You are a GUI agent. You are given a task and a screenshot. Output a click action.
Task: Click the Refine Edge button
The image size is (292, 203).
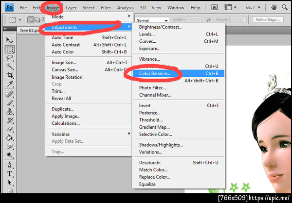pyautogui.click(x=268, y=20)
